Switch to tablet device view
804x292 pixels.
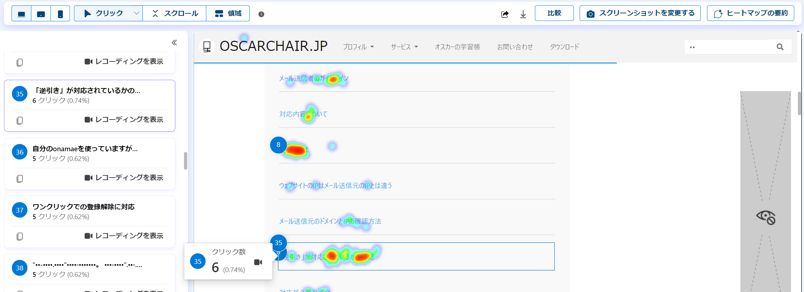tap(41, 14)
